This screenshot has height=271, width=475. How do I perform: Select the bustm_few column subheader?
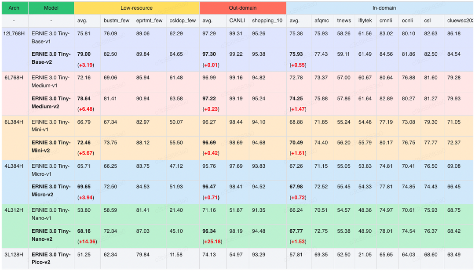pos(116,21)
